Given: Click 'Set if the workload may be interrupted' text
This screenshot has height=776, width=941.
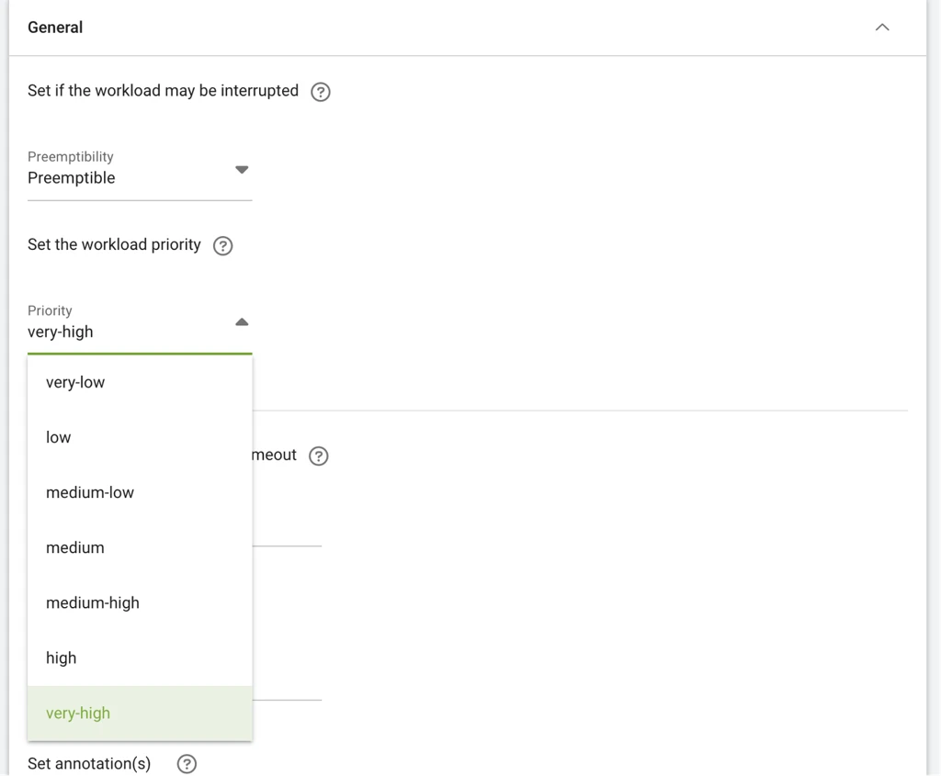Looking at the screenshot, I should point(163,91).
